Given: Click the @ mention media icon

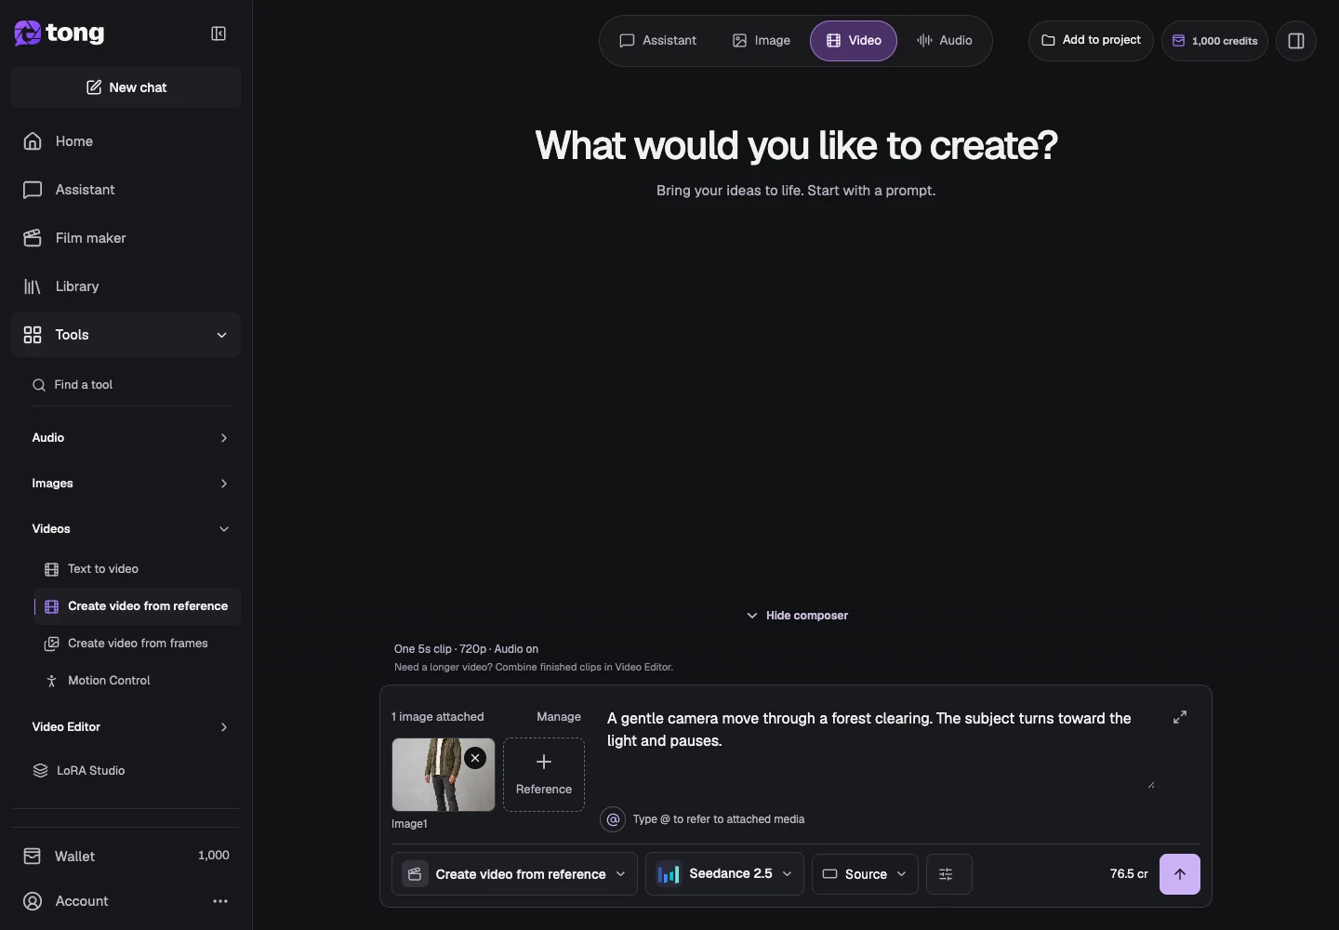Looking at the screenshot, I should (x=613, y=819).
